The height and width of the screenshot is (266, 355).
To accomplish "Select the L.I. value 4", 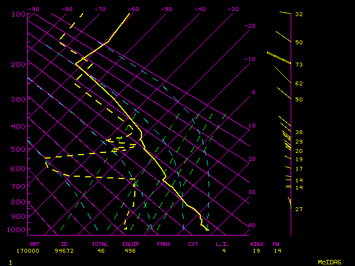I will [224, 250].
